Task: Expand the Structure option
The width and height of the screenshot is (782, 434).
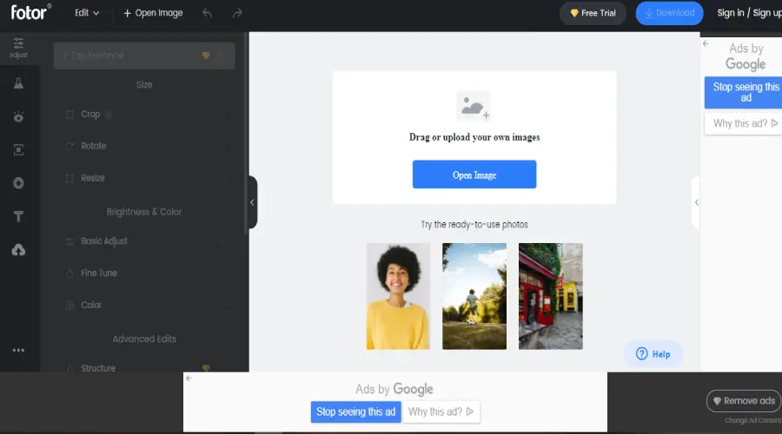Action: click(144, 368)
